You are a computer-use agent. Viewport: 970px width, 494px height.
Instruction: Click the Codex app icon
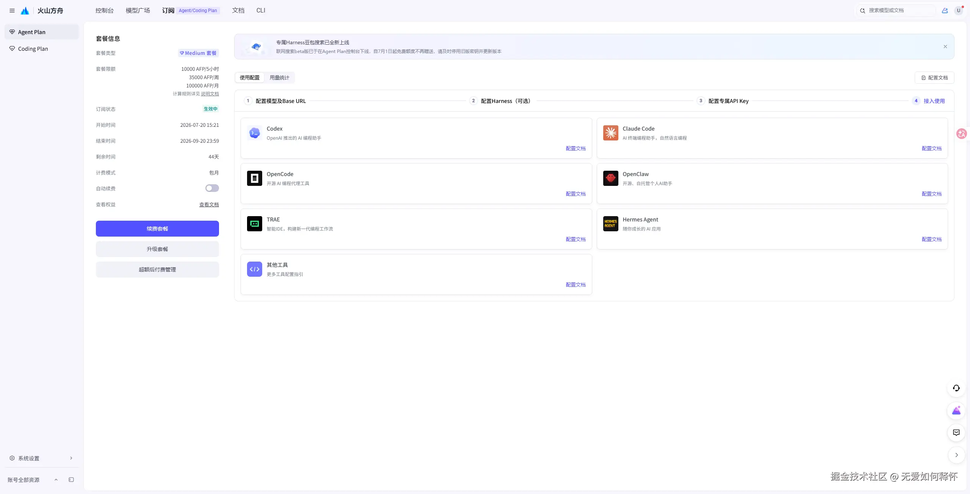click(255, 133)
